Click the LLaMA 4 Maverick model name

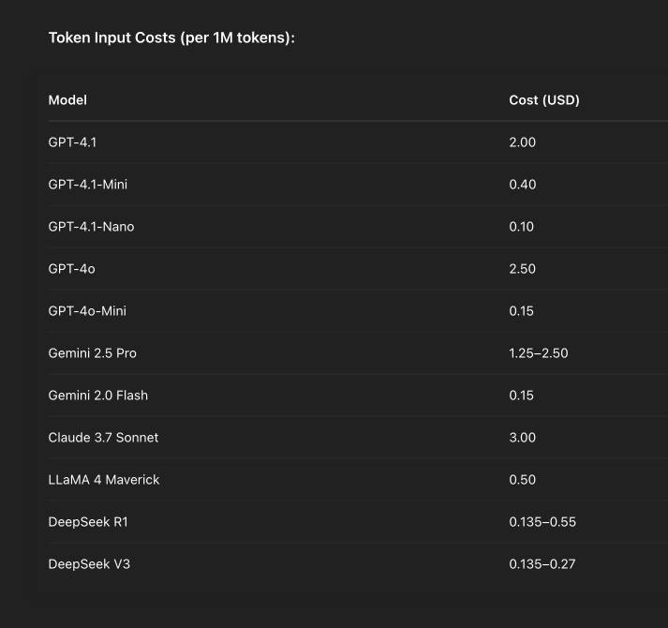(104, 480)
